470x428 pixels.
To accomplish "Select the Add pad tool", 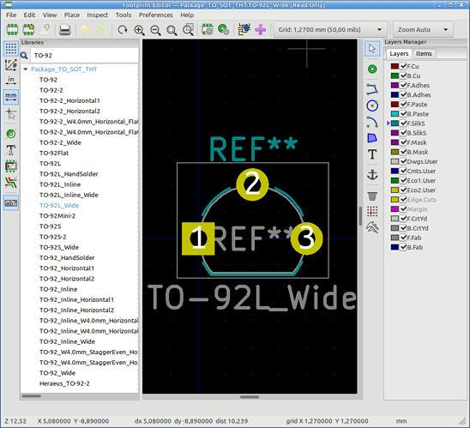I will pos(372,69).
